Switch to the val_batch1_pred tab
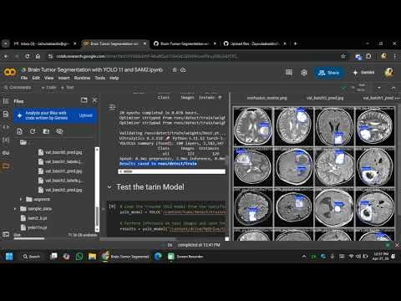Viewport: 401px width, 301px height. 378,98
